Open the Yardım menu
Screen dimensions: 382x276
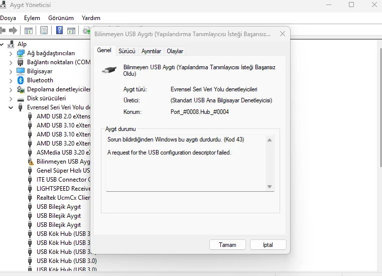click(x=91, y=18)
